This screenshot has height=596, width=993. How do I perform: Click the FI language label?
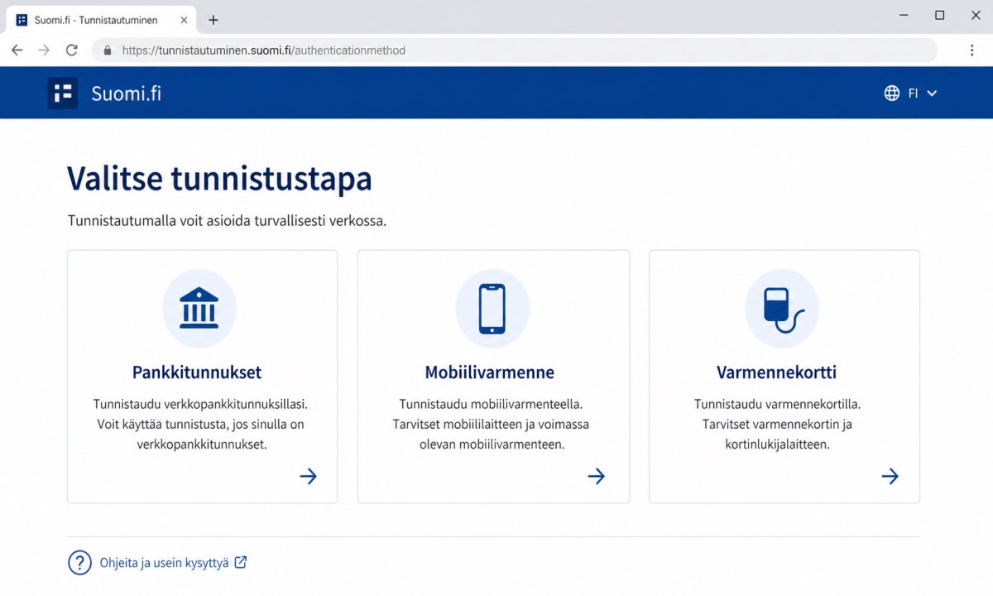pos(914,94)
